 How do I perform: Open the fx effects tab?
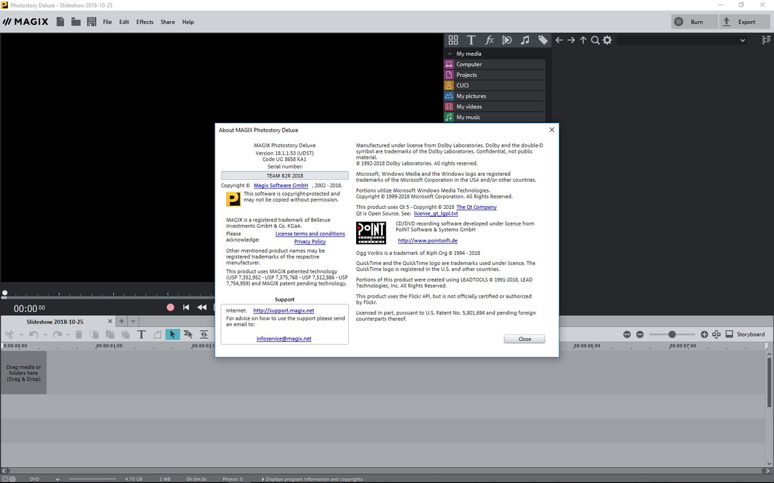(489, 40)
